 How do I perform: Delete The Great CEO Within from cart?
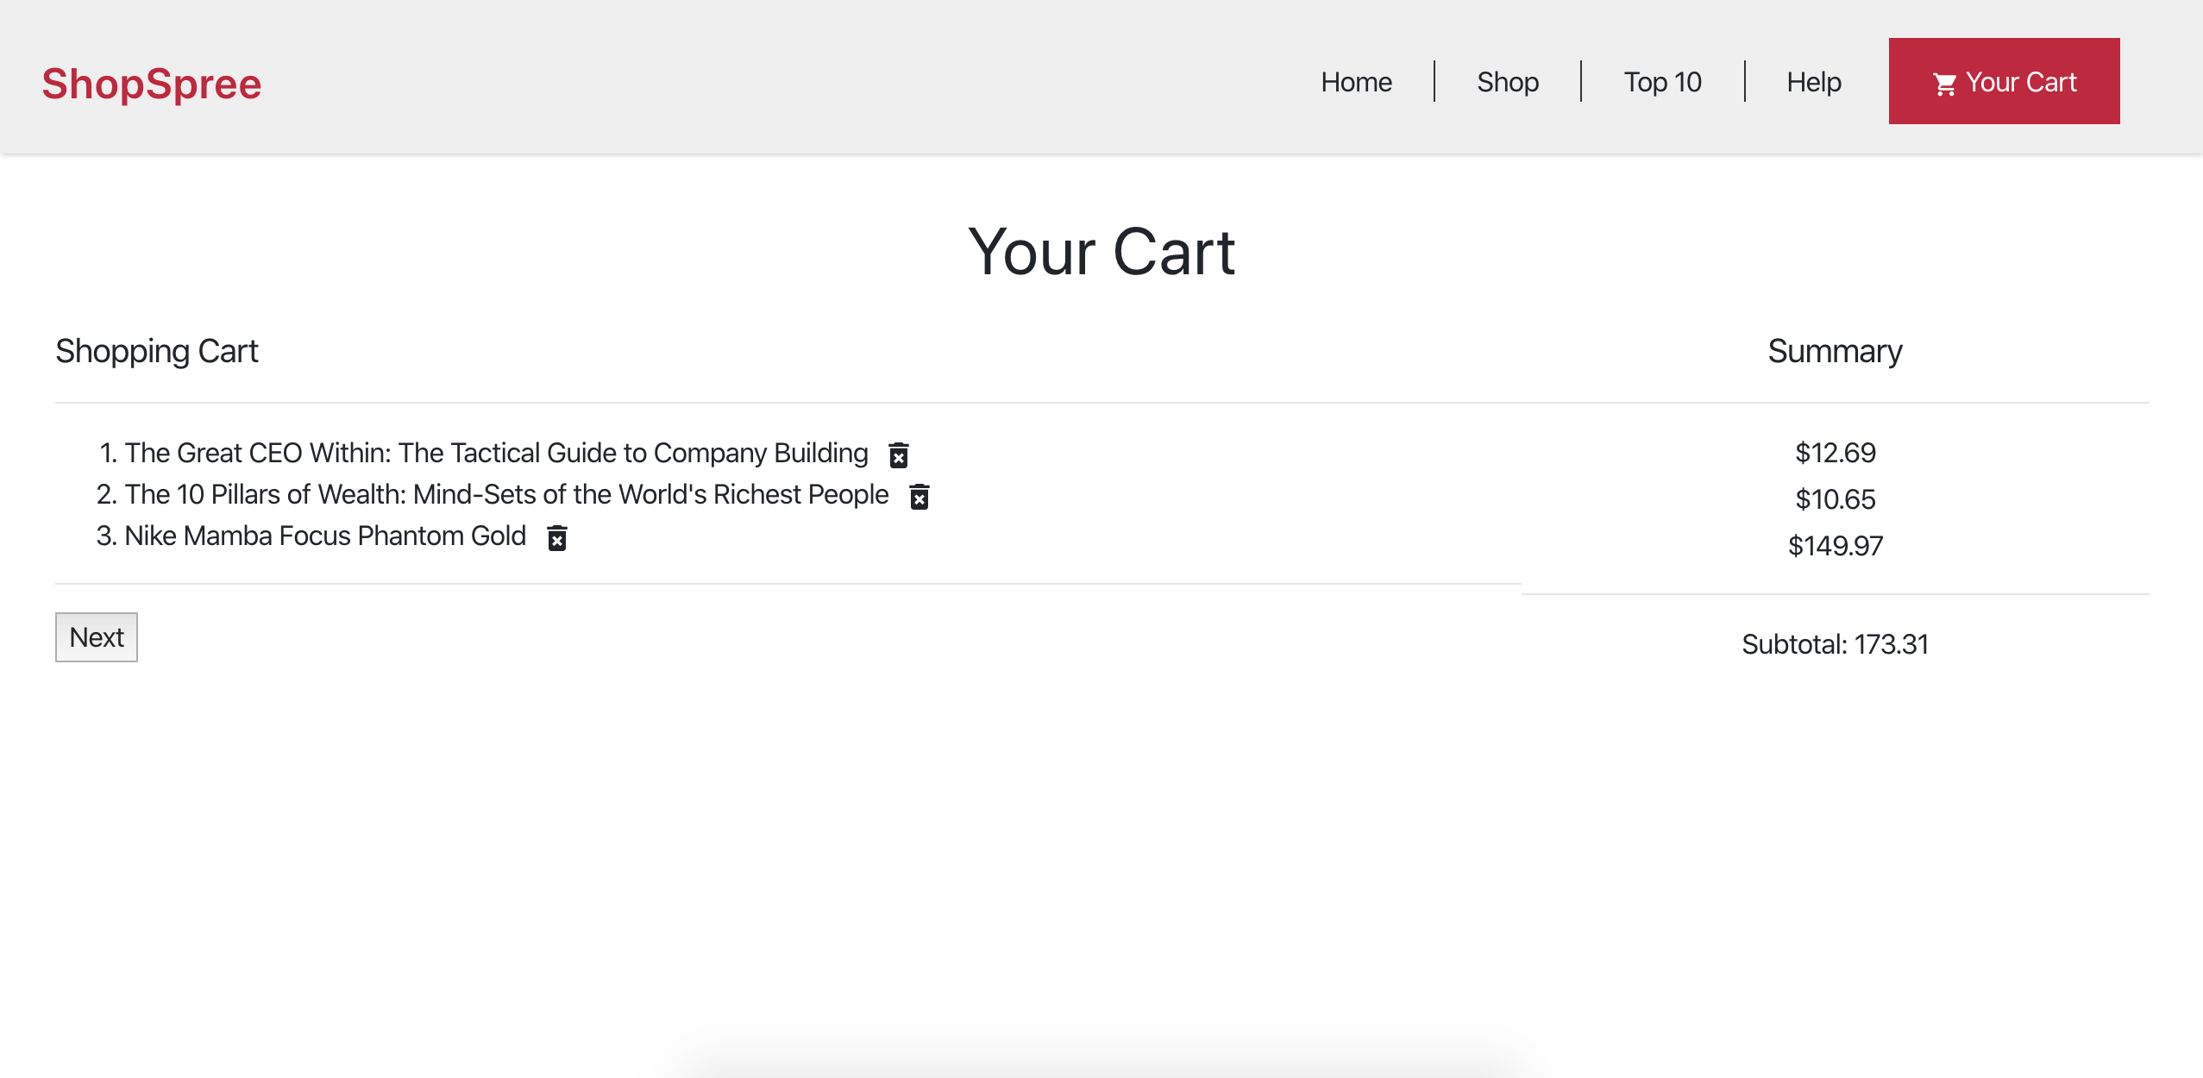pyautogui.click(x=899, y=454)
